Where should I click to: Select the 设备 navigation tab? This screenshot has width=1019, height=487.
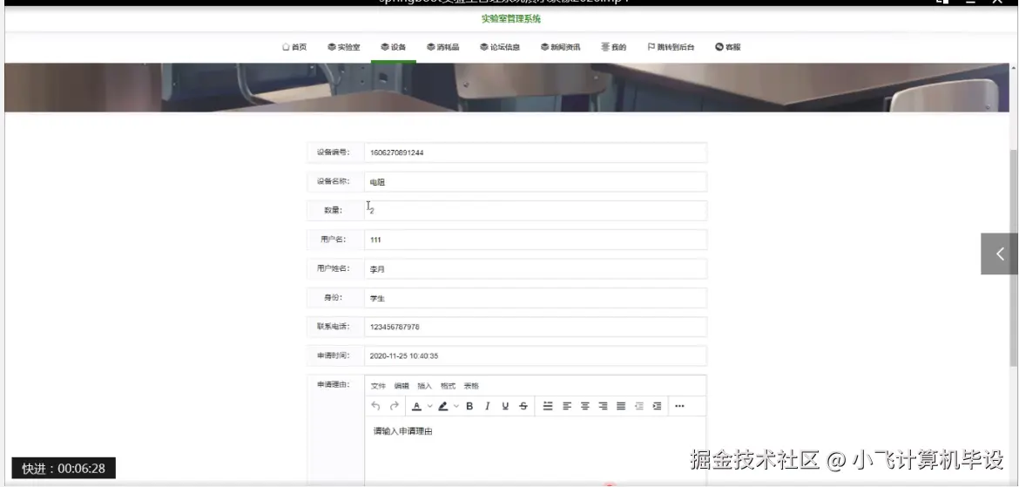(x=393, y=47)
